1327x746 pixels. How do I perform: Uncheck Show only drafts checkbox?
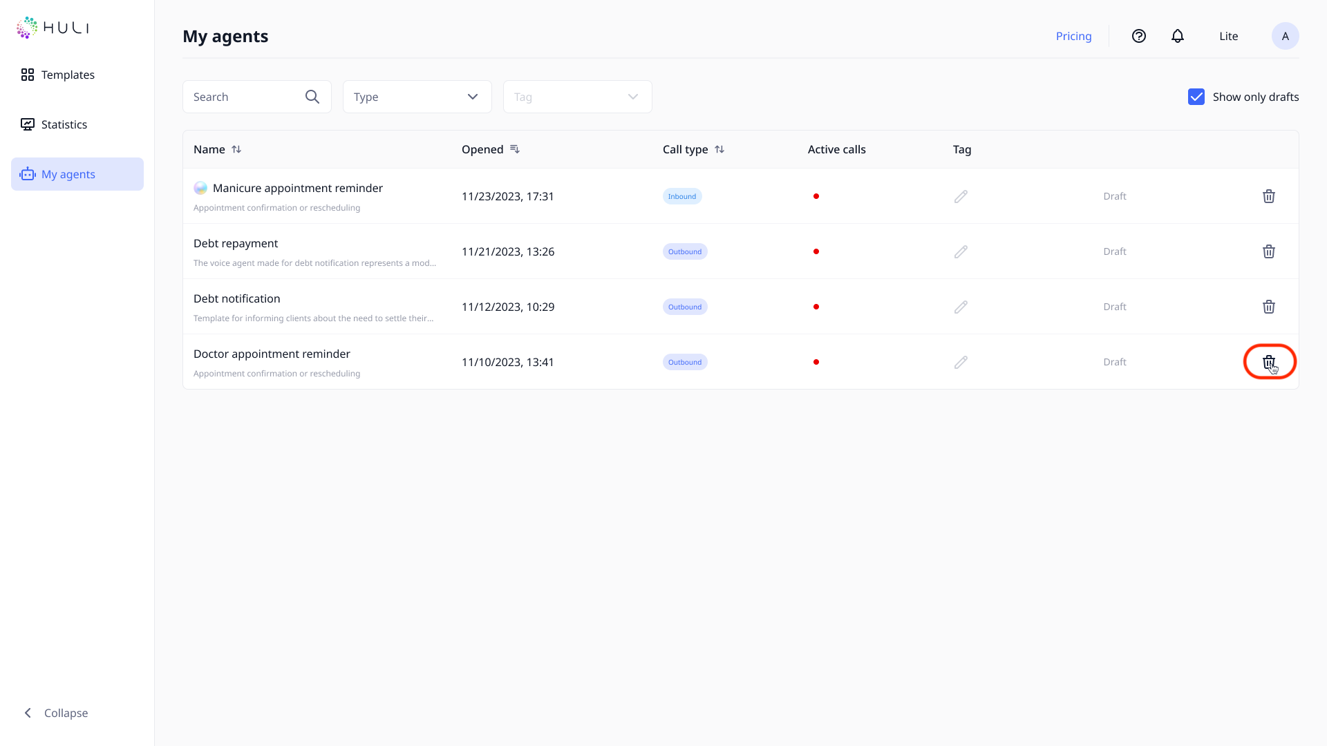[x=1196, y=97]
